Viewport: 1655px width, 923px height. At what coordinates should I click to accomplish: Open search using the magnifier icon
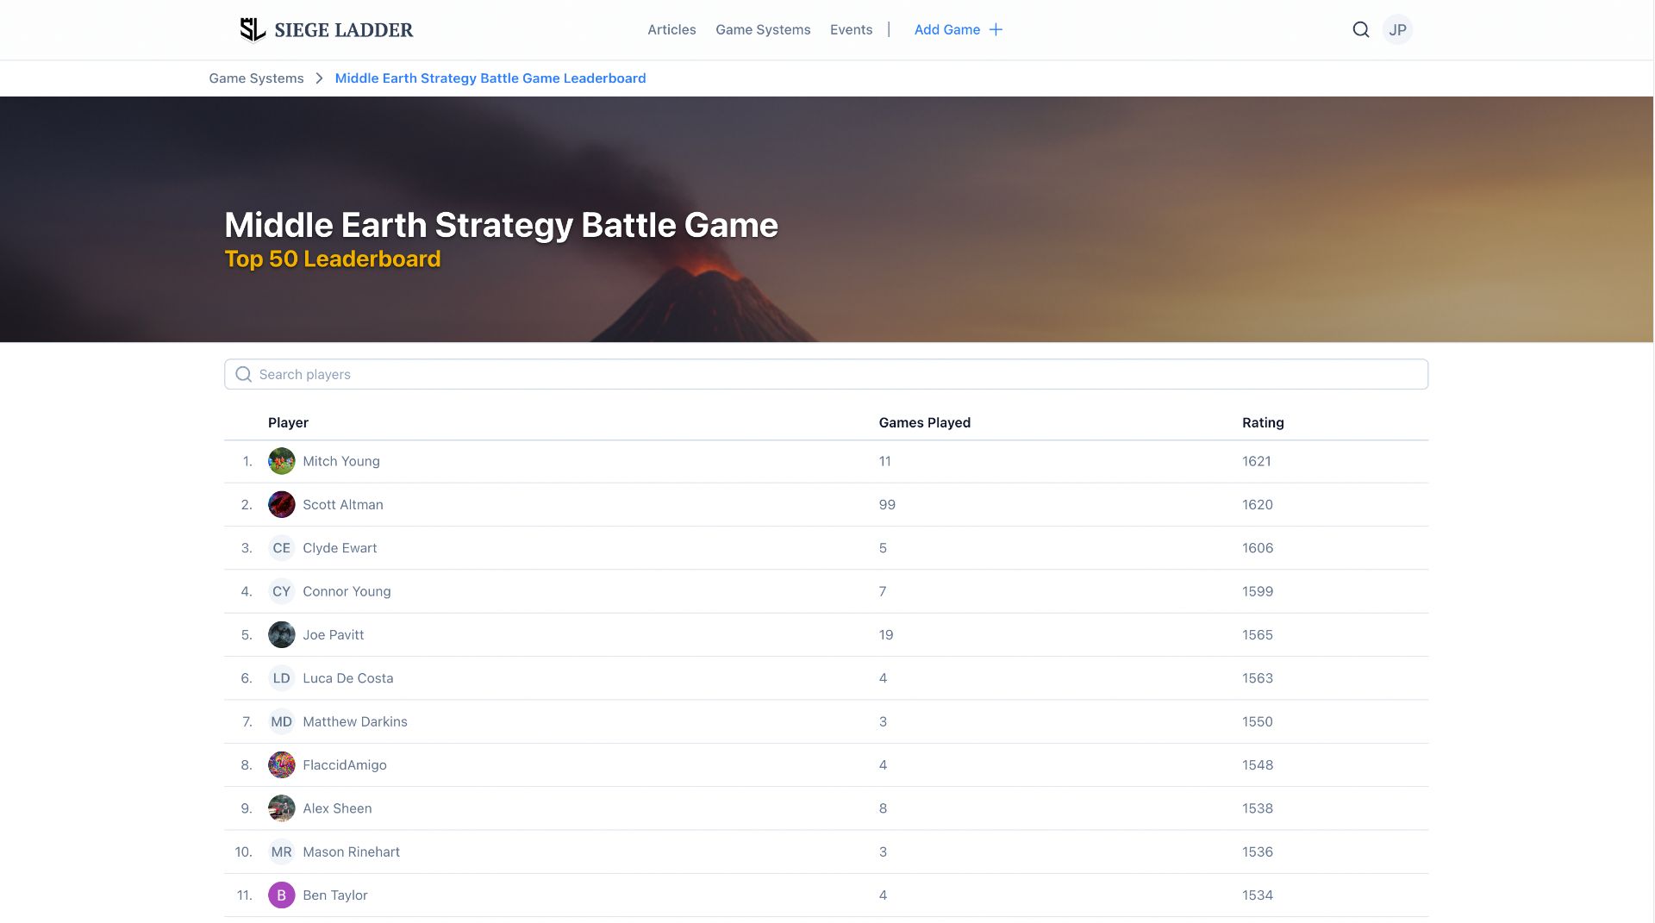(x=1360, y=29)
